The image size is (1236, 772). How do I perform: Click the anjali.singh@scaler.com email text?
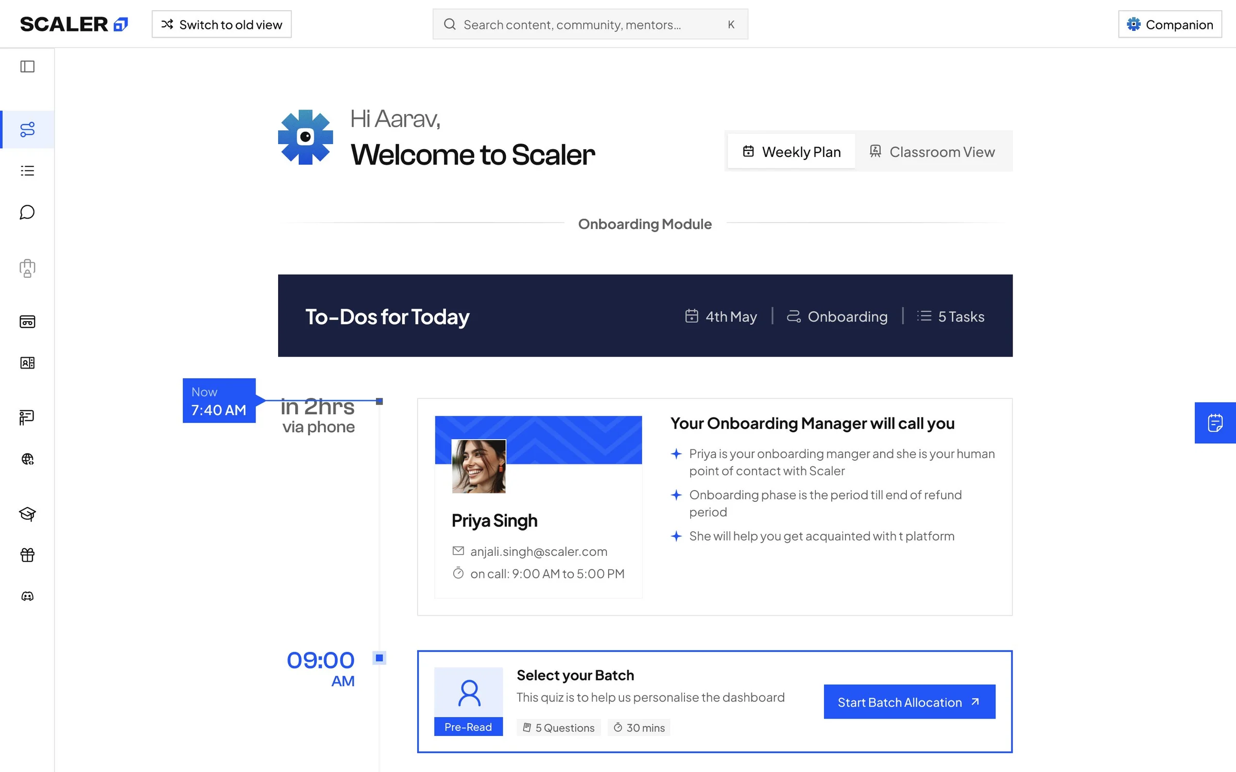[539, 551]
